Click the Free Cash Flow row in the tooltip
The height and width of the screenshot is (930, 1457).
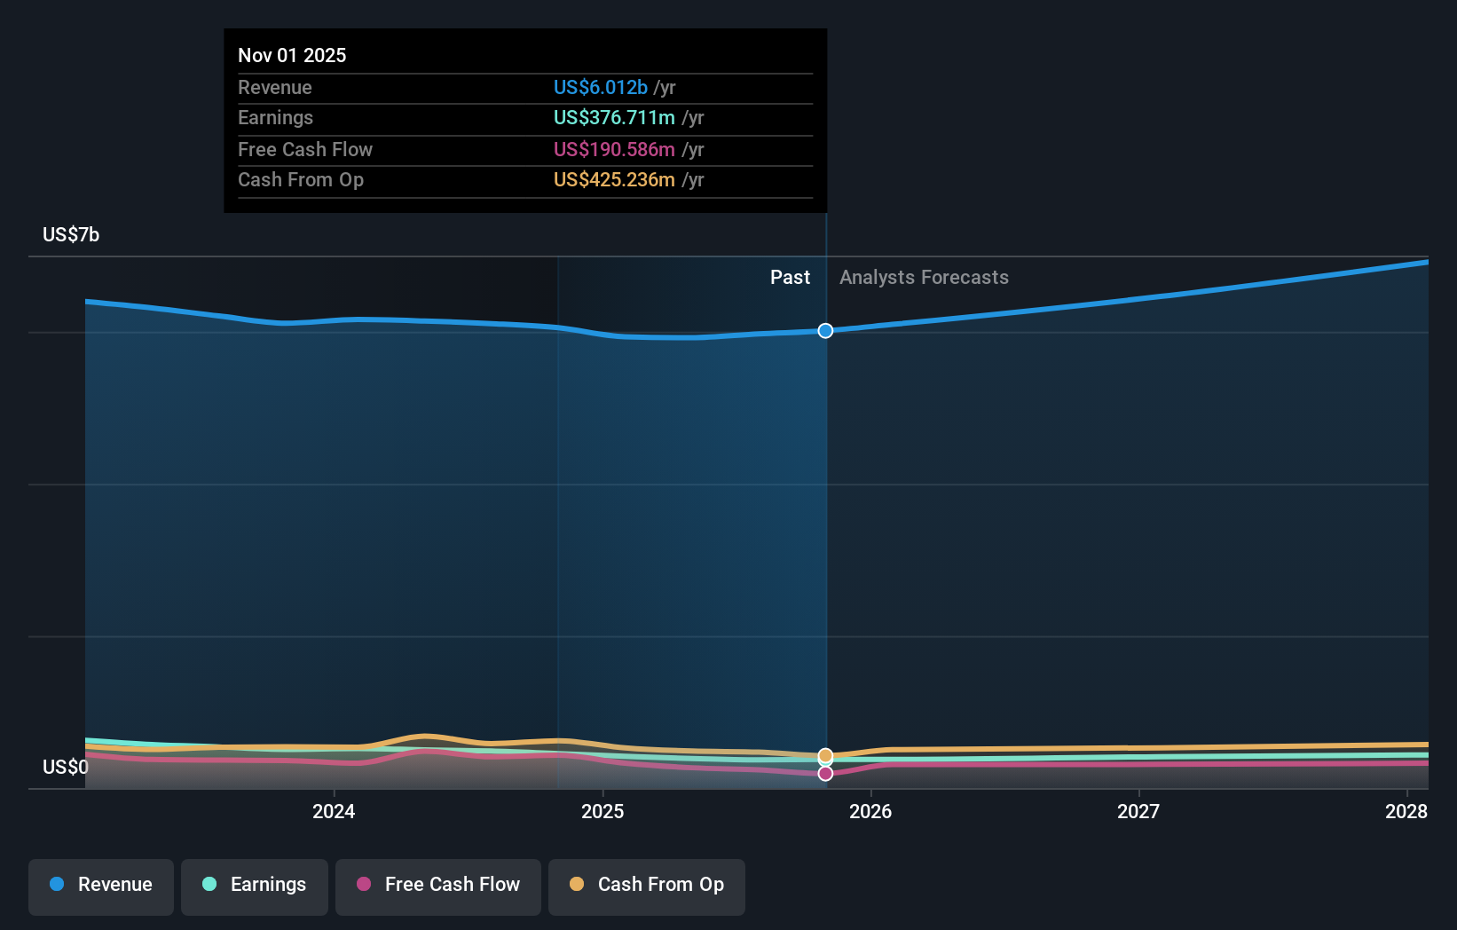305,149
